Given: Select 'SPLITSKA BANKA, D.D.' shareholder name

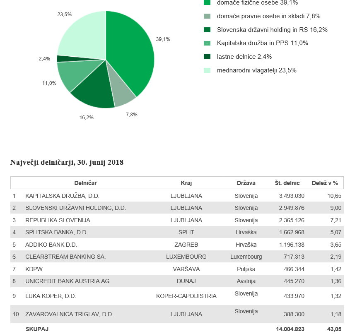Looking at the screenshot, I should click(56, 233).
